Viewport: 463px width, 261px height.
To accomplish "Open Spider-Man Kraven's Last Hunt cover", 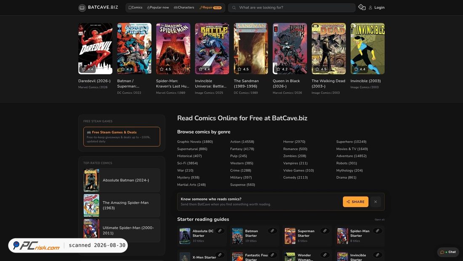I will [173, 48].
